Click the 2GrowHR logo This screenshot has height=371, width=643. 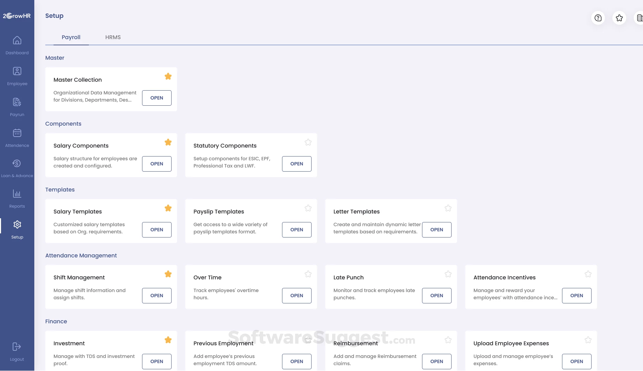tap(17, 16)
